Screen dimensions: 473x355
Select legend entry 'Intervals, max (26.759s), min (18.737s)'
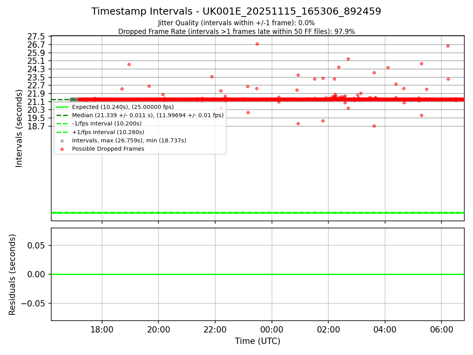[x=129, y=140]
